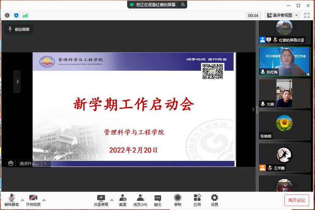This screenshot has height=210, width=315.
Task: Open the screen-sharing options menu in top banner
Action: click(183, 5)
